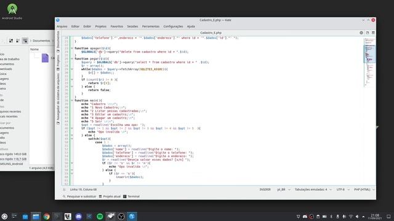The width and height of the screenshot is (394, 221).
Task: Open the Terminal panel
Action: coord(131,196)
